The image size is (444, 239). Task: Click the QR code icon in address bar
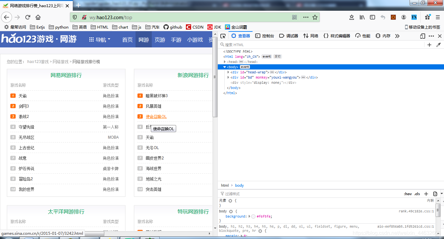(x=294, y=17)
